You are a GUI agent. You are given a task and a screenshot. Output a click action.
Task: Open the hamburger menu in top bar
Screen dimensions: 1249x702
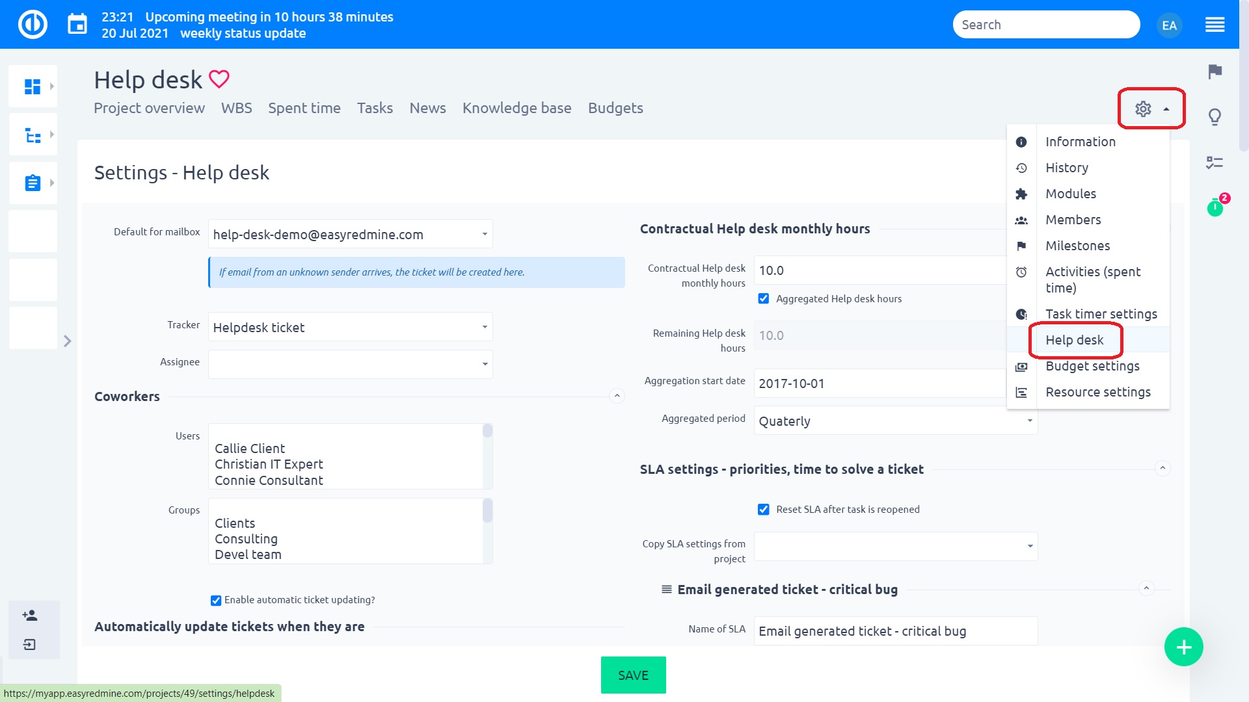(x=1215, y=25)
